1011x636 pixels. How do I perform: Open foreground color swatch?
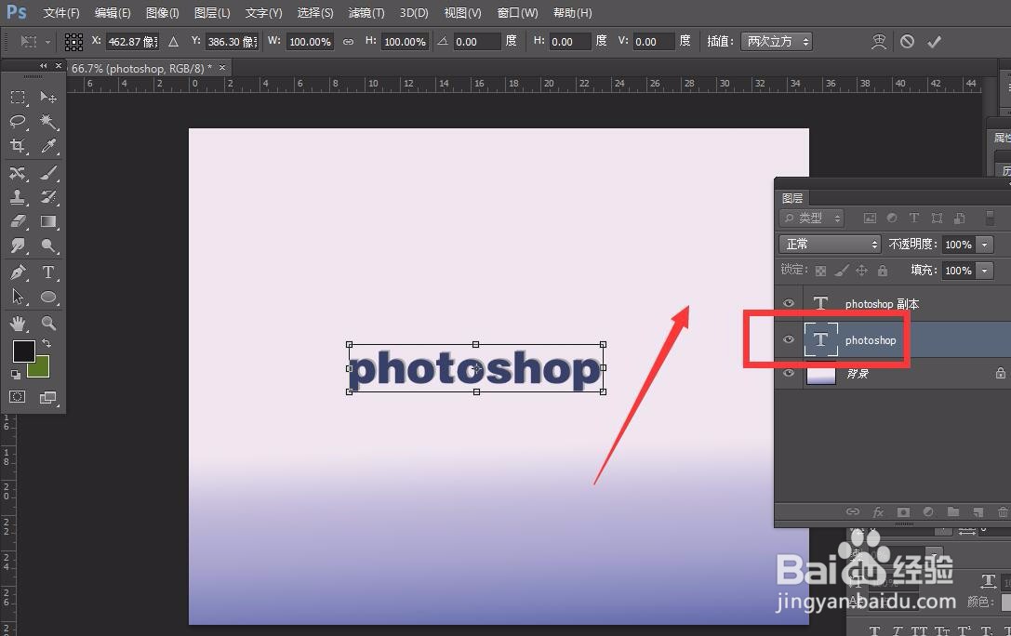coord(24,351)
